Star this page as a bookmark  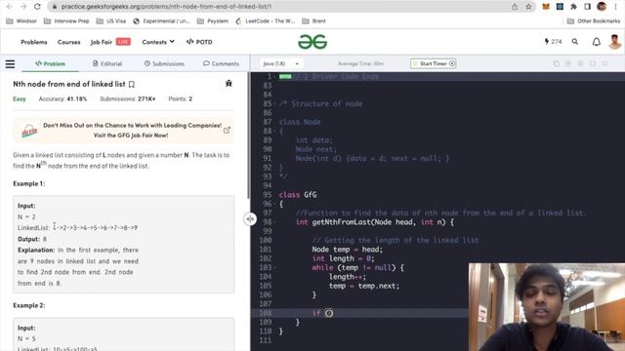point(528,7)
